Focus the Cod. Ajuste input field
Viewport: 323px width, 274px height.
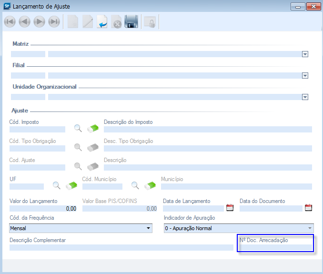[x=37, y=167]
